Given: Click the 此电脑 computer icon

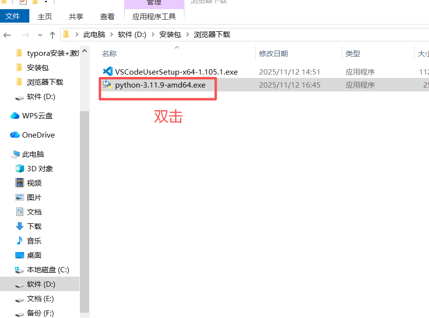Looking at the screenshot, I should (x=15, y=154).
